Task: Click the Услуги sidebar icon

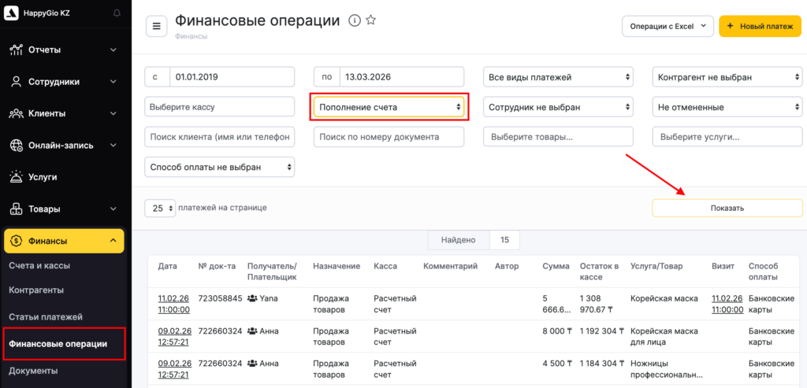Action: pos(16,177)
